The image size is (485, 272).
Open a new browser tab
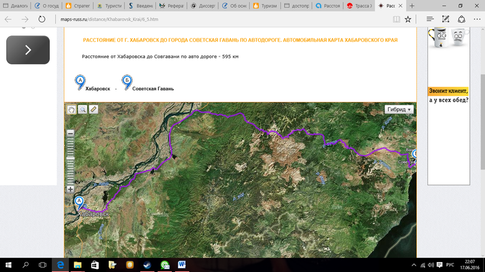[412, 6]
